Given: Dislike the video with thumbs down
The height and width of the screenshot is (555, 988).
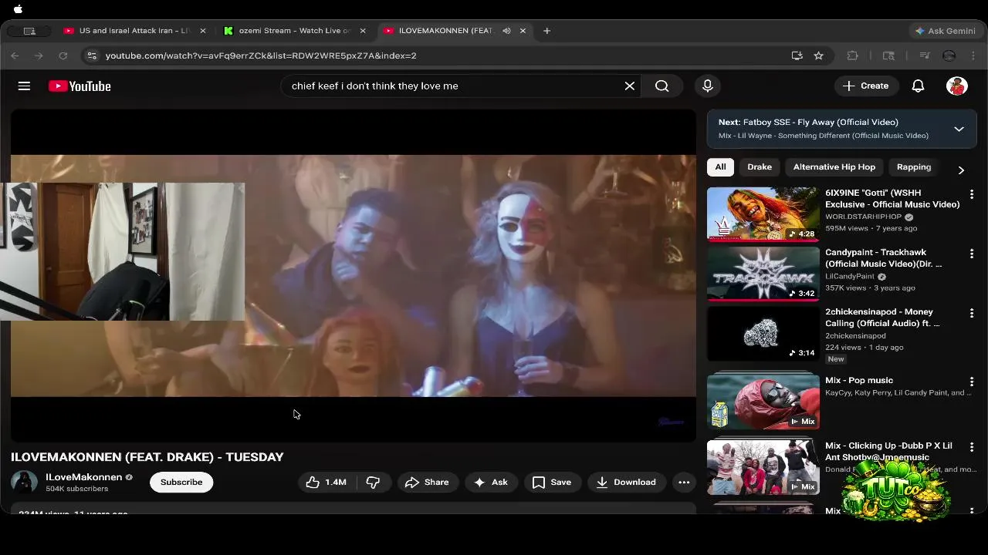Looking at the screenshot, I should (x=374, y=482).
